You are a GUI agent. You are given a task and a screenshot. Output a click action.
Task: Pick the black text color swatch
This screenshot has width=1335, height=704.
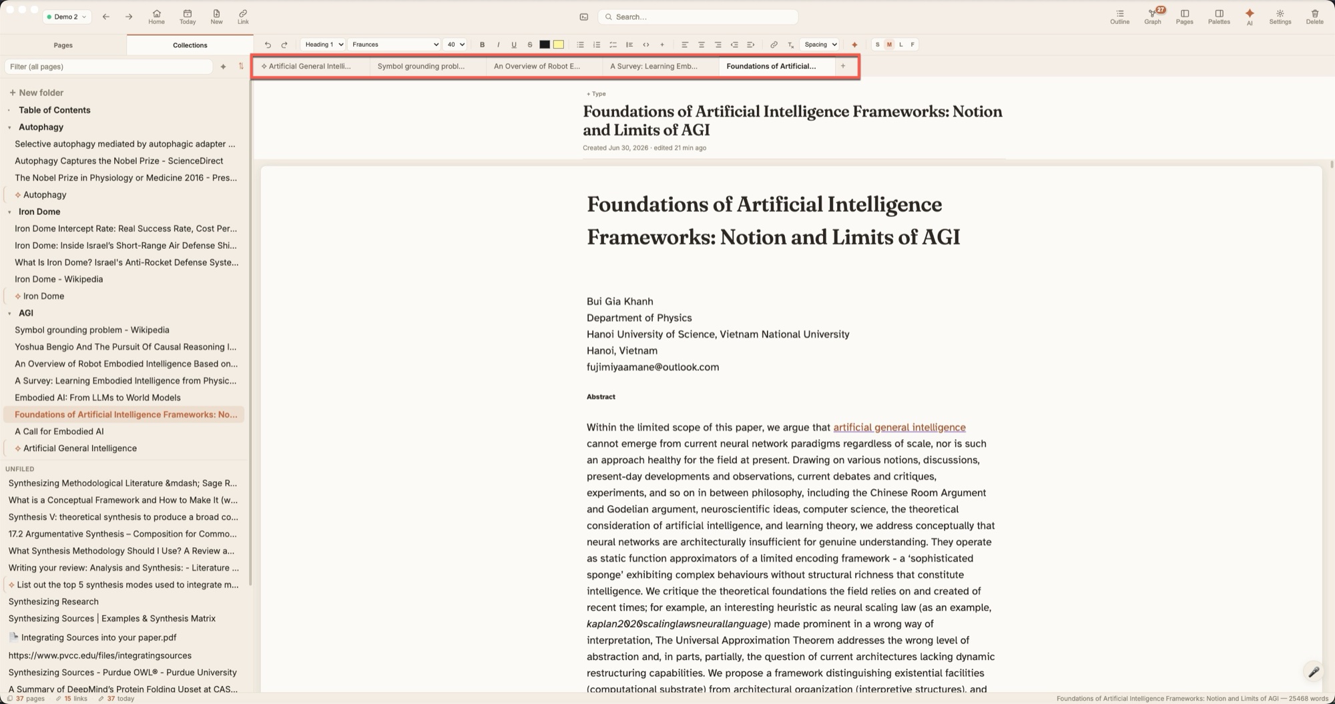(545, 45)
